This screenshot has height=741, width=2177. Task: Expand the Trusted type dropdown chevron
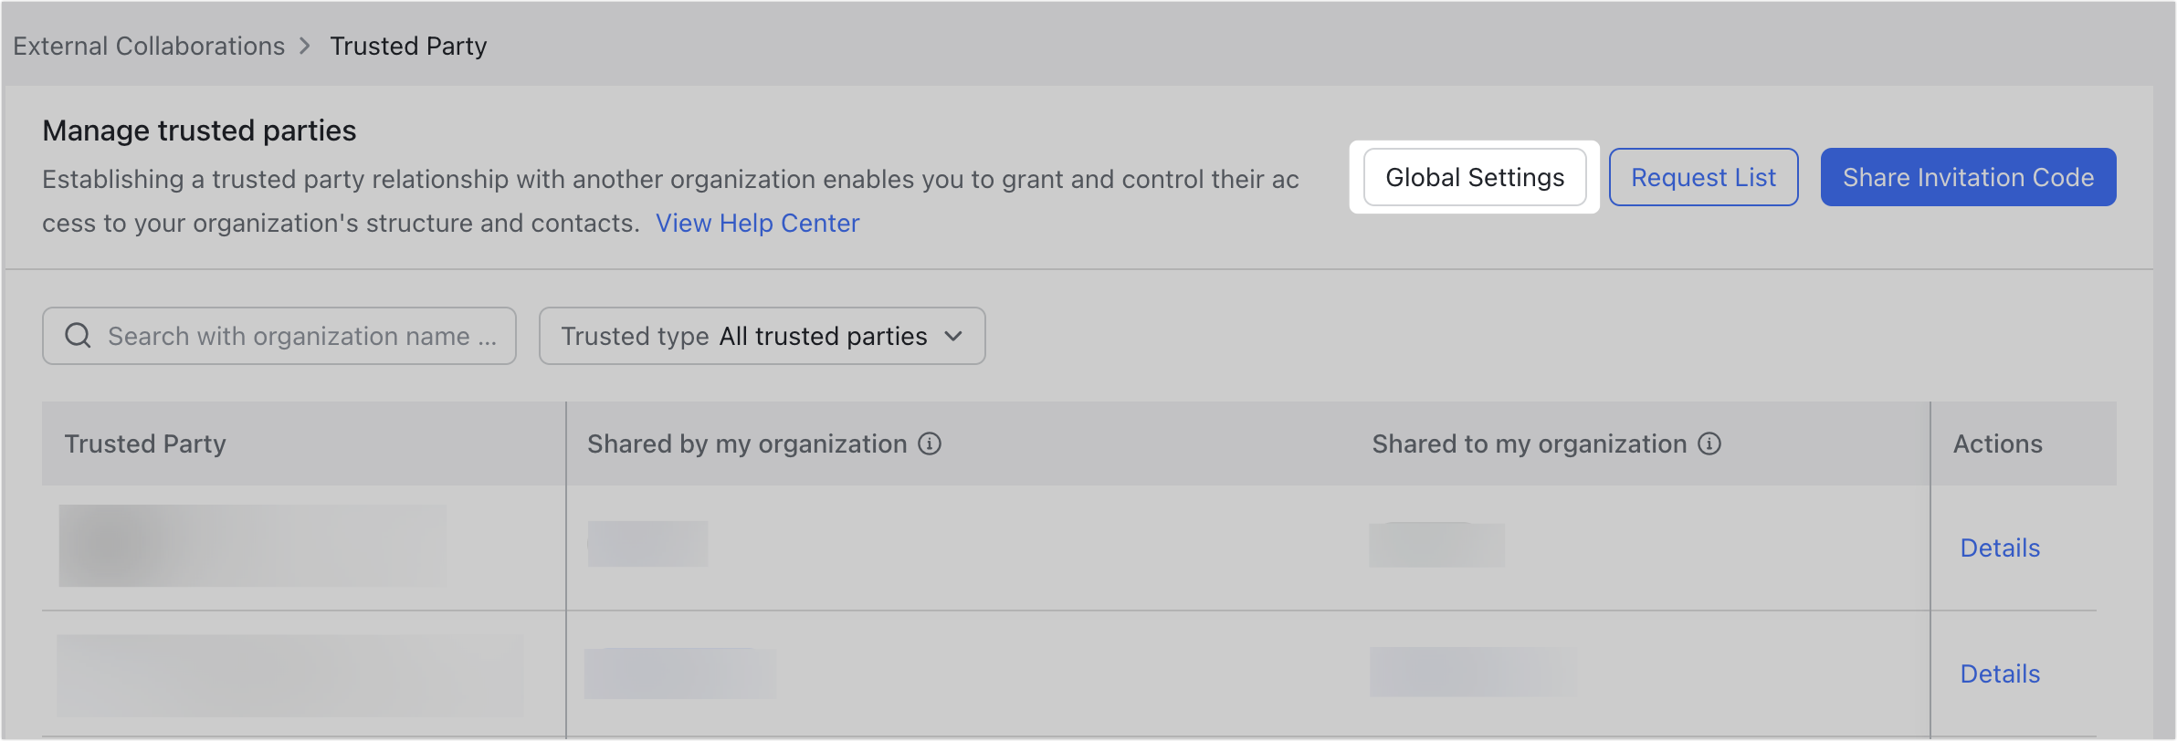(x=953, y=336)
